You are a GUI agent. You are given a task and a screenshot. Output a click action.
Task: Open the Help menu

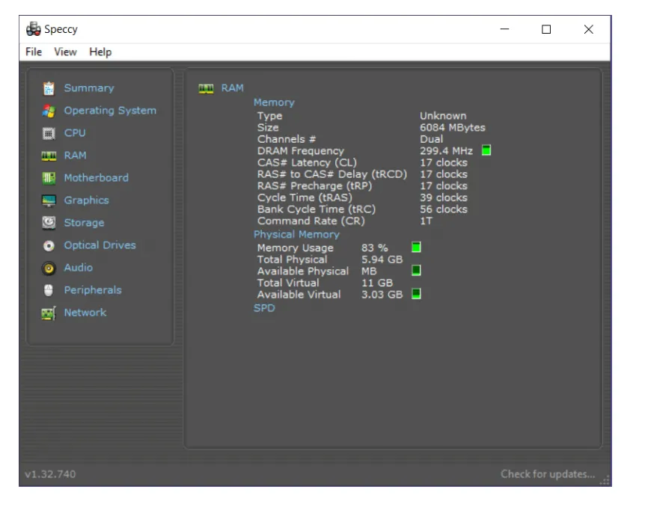[x=100, y=52]
